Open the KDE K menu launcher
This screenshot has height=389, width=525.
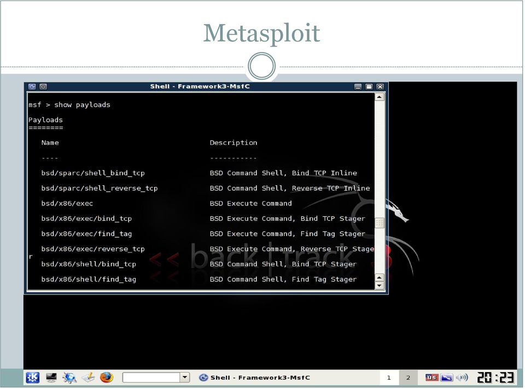tap(32, 378)
